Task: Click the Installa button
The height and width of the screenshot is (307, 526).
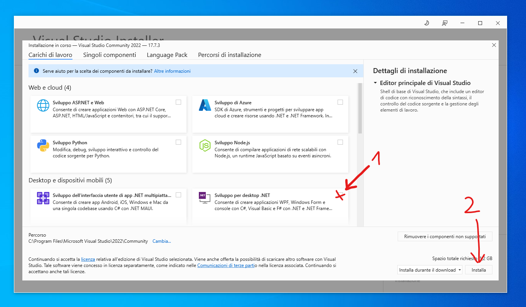Action: pos(479,270)
